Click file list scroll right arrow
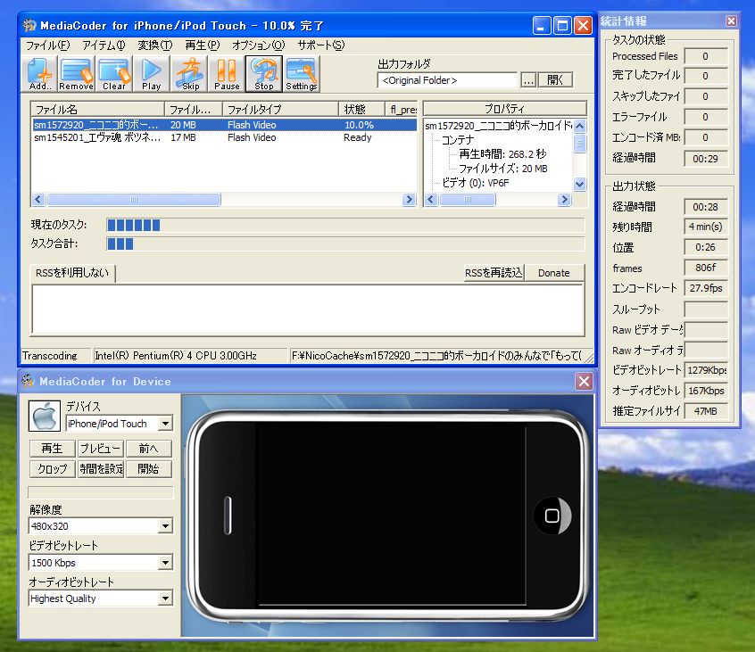The image size is (755, 652). pos(409,199)
